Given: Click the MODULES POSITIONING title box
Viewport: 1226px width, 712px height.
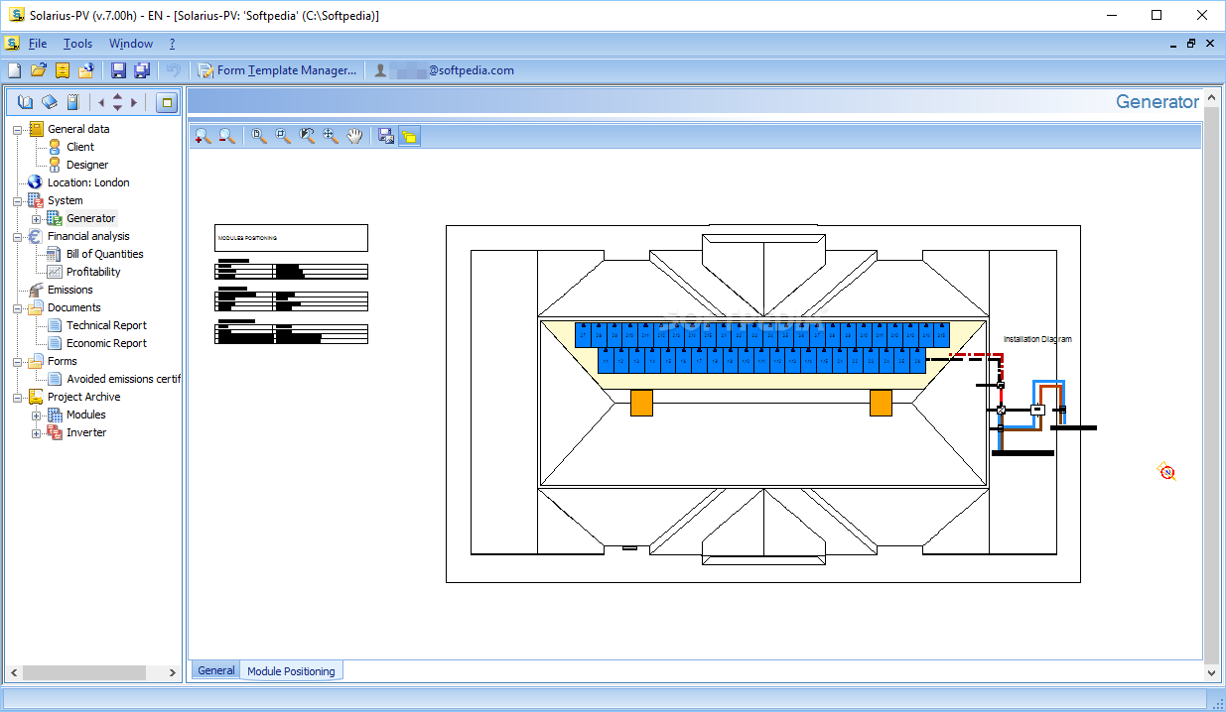Looking at the screenshot, I should (291, 238).
